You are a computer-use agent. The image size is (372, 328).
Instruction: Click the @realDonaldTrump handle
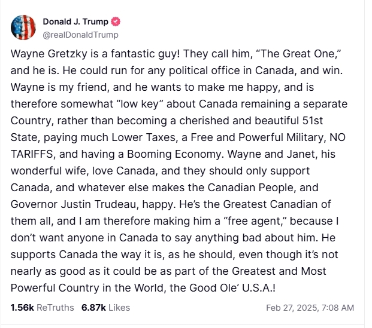(80, 35)
